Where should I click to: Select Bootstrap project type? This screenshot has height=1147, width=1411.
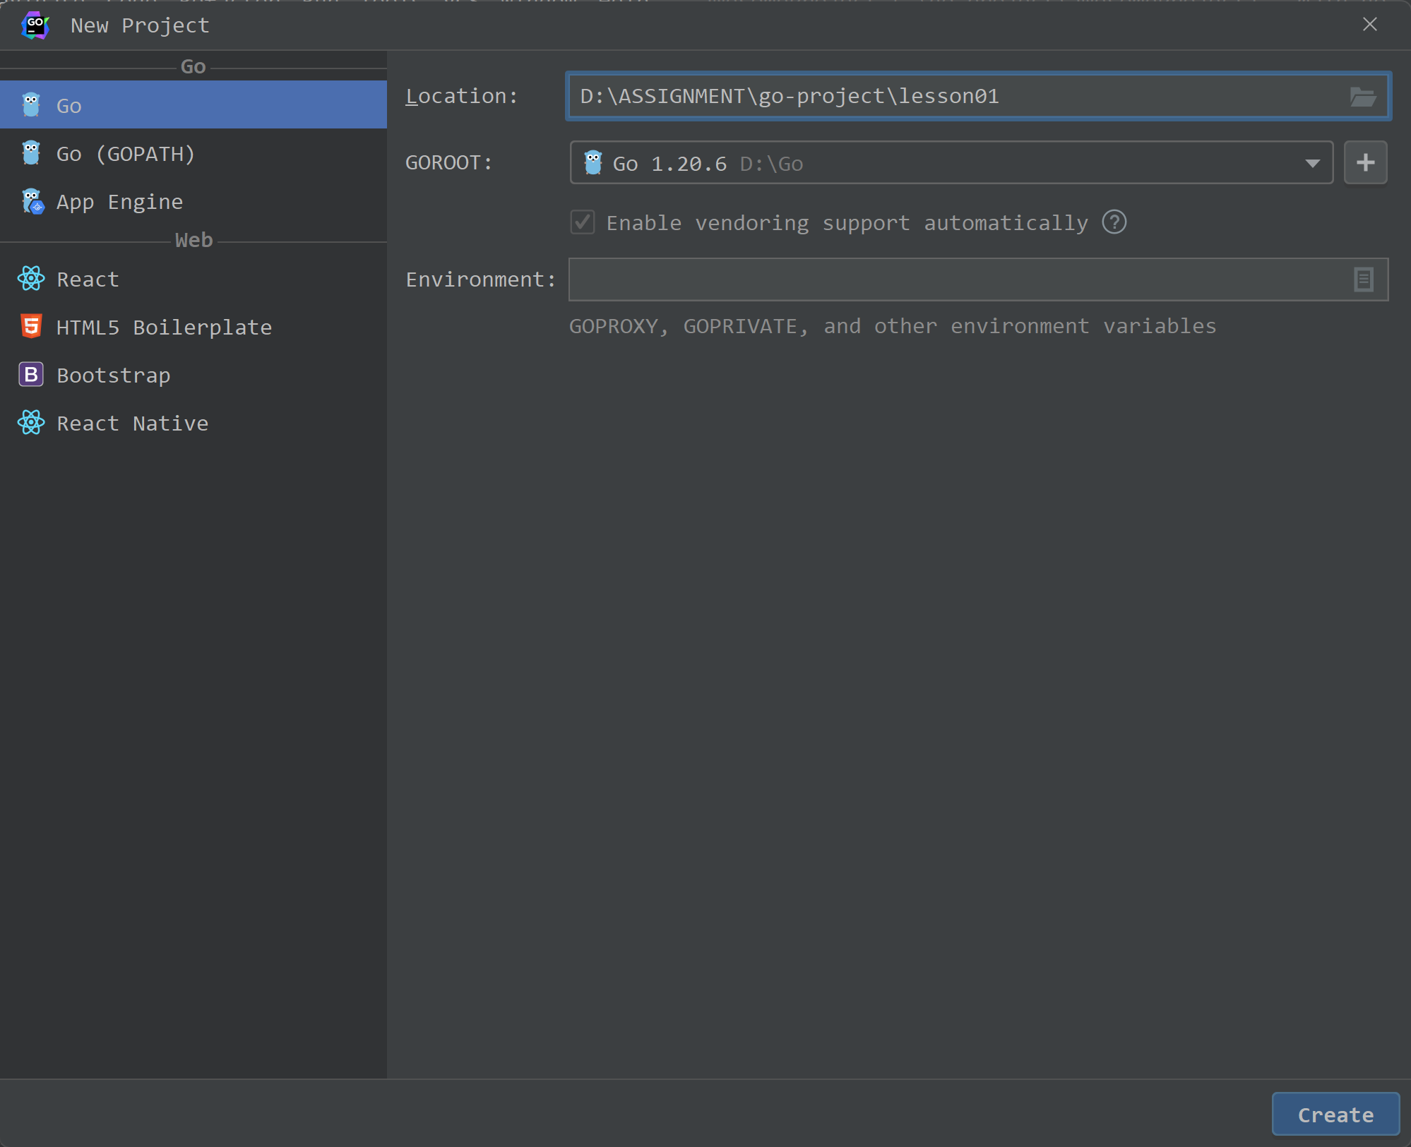(x=113, y=376)
